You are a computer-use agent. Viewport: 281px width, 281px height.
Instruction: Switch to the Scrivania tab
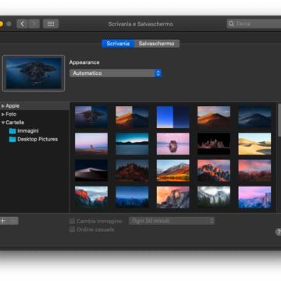click(x=118, y=44)
